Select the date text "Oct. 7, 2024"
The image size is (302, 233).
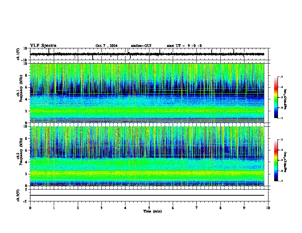click(106, 46)
